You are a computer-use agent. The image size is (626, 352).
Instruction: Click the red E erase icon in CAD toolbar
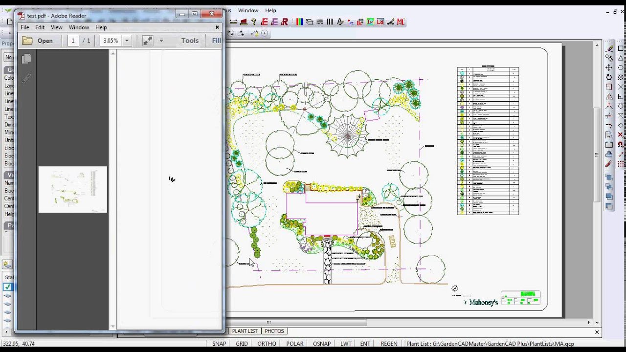[x=265, y=22]
